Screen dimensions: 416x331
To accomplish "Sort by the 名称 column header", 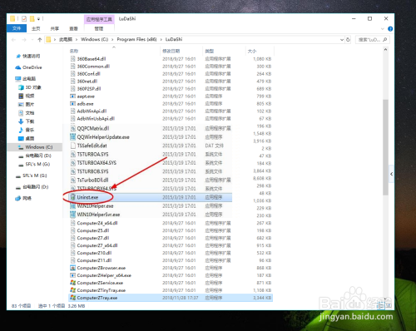I will [x=74, y=51].
